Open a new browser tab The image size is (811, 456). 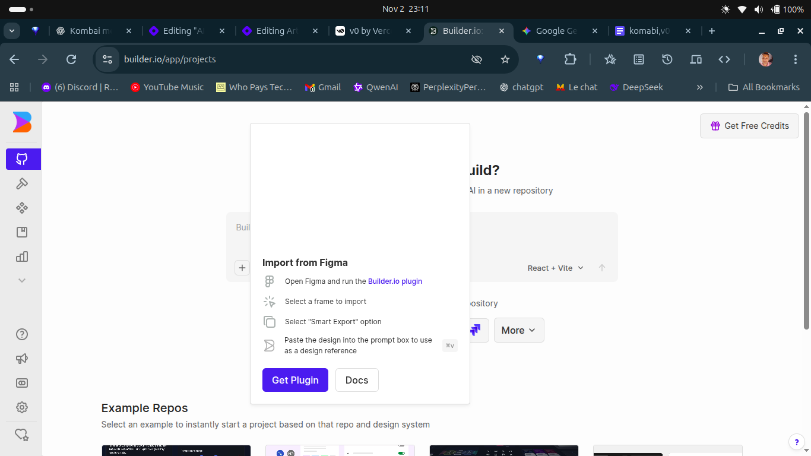pos(712,31)
